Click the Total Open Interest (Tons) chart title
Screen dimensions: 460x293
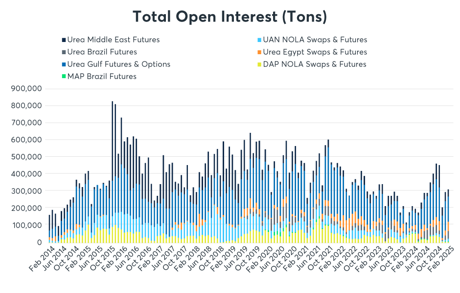click(x=230, y=17)
